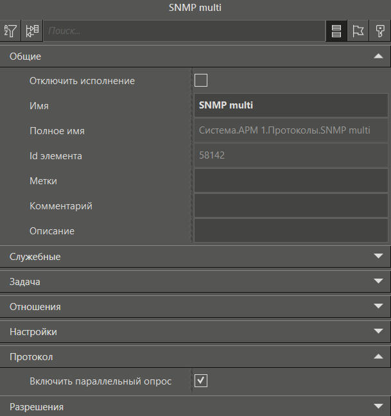
Task: Expand the Настройки section
Action: click(195, 332)
